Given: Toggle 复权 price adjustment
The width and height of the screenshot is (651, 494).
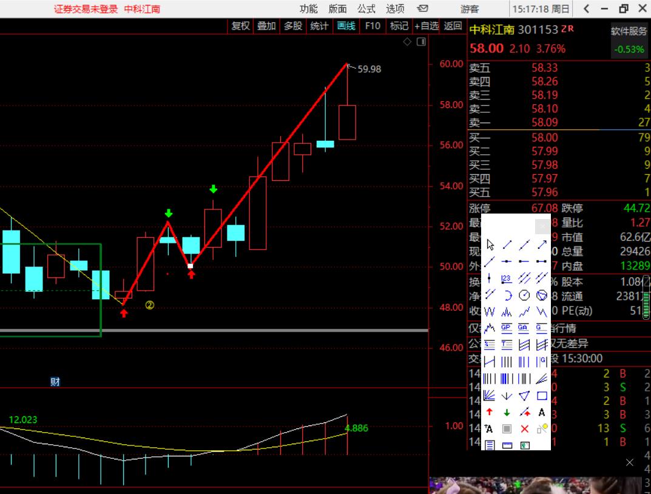Looking at the screenshot, I should coord(240,25).
